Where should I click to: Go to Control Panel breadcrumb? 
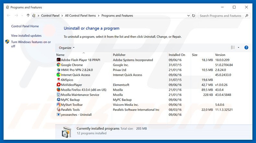(50, 15)
